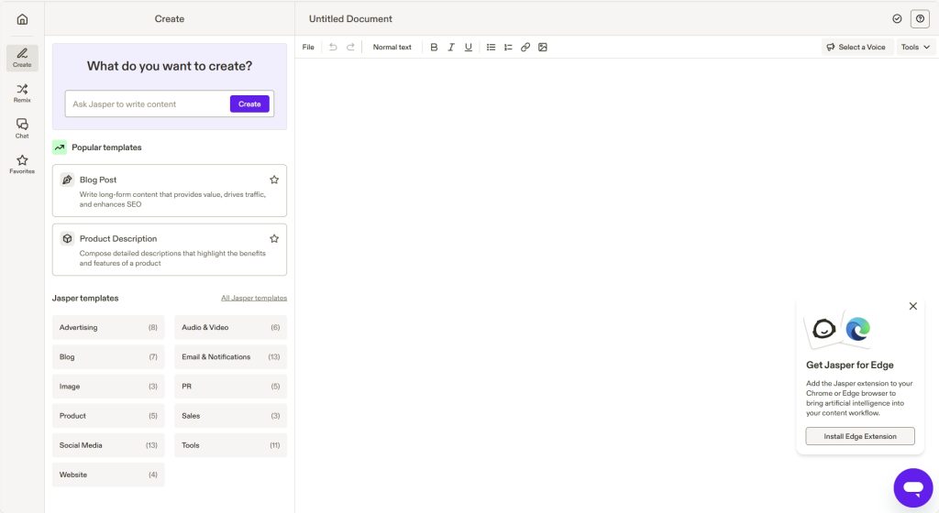
Task: Open the File menu
Action: point(308,48)
